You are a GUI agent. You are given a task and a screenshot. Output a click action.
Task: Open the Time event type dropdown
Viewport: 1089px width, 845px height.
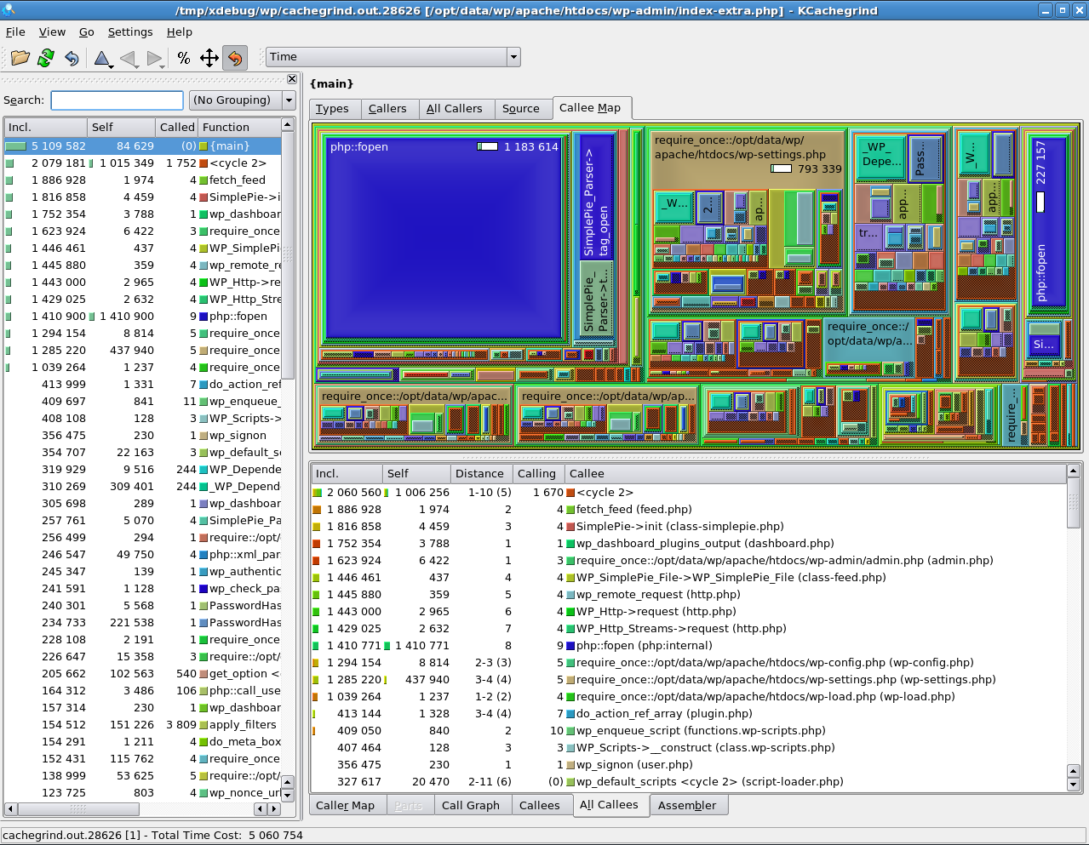(x=393, y=57)
